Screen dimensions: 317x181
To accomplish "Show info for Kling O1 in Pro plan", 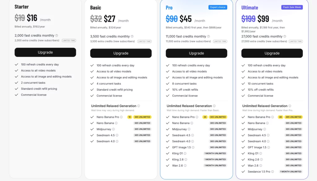I will point(185,154).
